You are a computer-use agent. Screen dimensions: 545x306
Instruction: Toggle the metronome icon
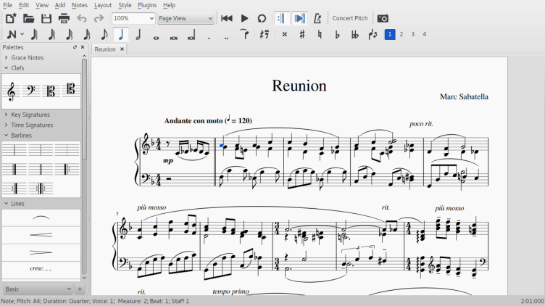(317, 18)
